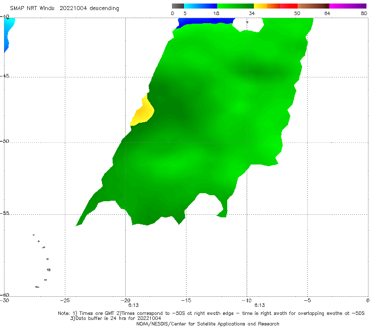Click the swath time '6:13' below -20
The width and height of the screenshot is (372, 327).
click(x=133, y=305)
